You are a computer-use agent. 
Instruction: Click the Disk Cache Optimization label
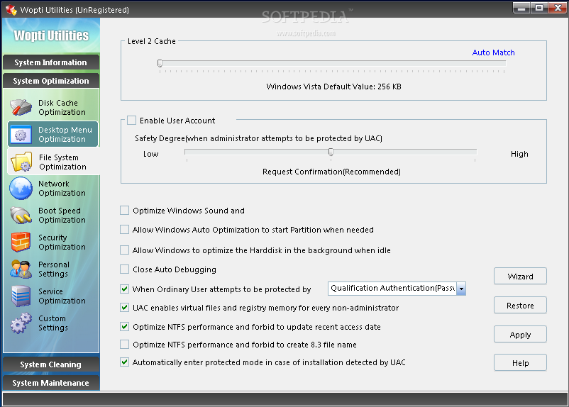62,107
